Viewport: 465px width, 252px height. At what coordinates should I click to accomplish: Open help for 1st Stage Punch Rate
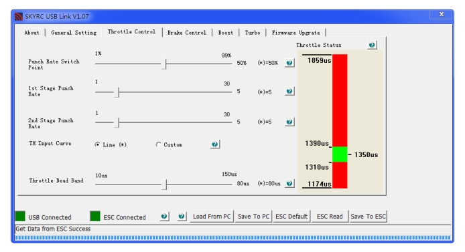(289, 91)
